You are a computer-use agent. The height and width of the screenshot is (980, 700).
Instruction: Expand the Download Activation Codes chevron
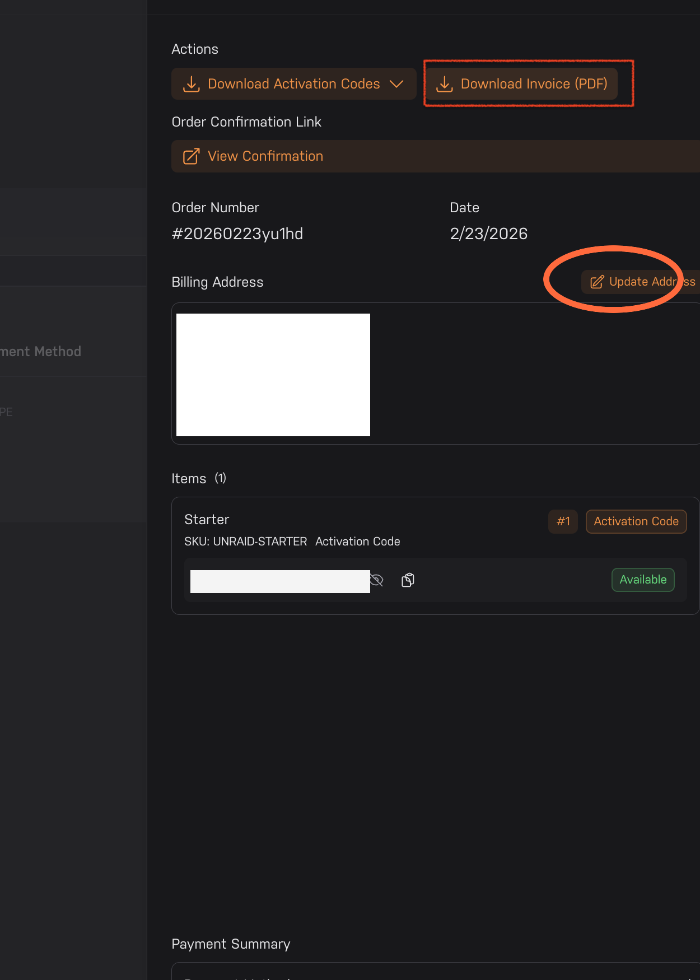coord(396,84)
